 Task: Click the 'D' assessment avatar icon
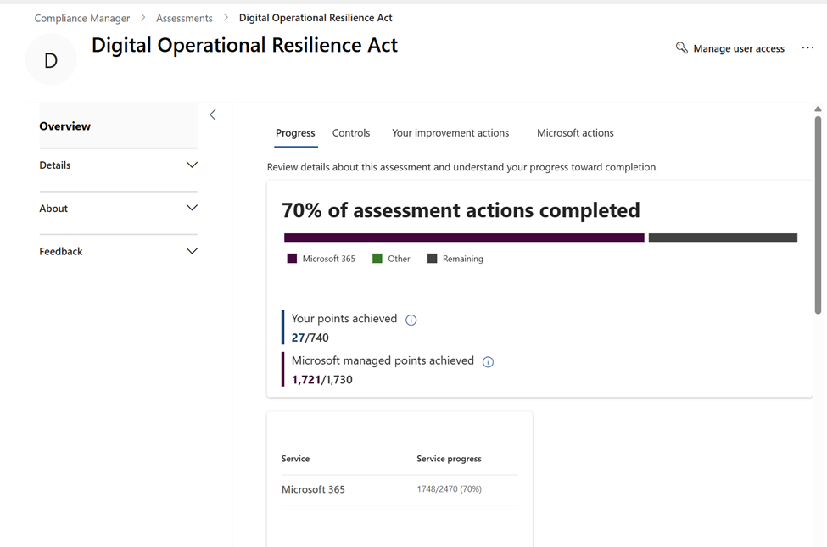tap(51, 60)
